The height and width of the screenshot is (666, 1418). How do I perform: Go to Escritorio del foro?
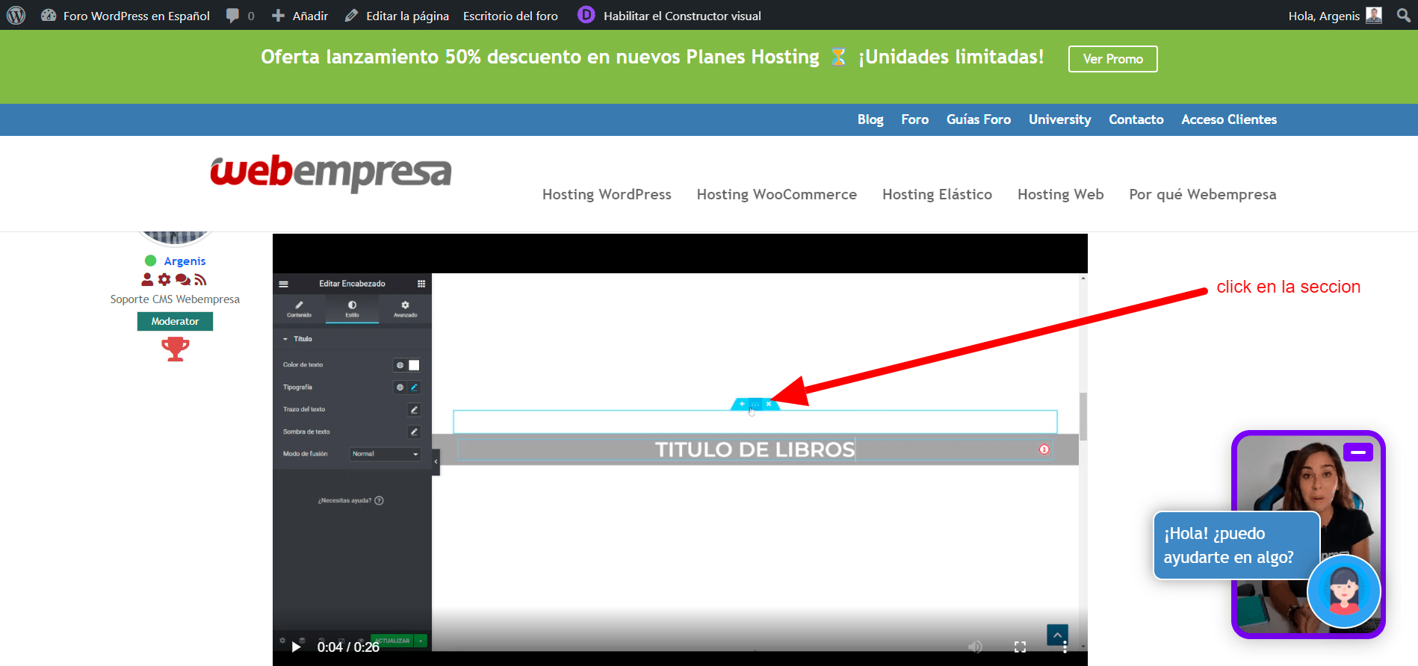[510, 16]
